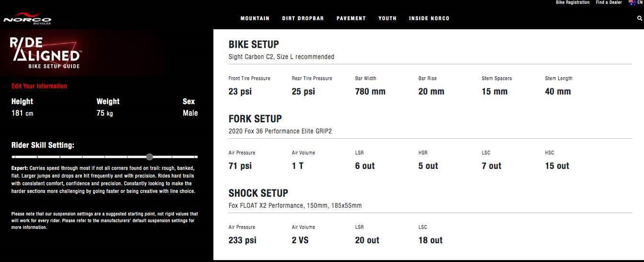Click the Find a Dealer link

click(609, 2)
